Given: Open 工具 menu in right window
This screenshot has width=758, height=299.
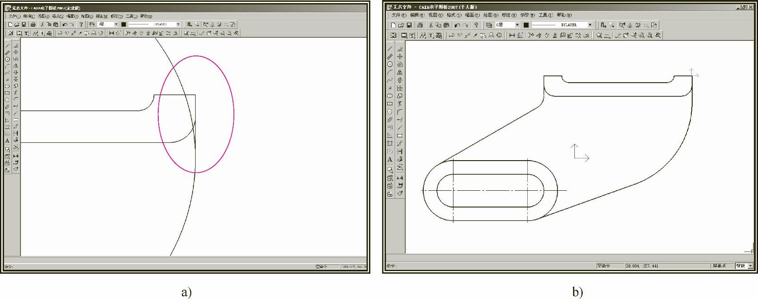Looking at the screenshot, I should (x=545, y=15).
